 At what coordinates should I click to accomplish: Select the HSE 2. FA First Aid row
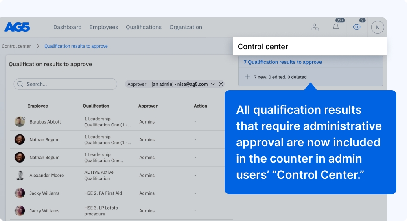(103, 193)
